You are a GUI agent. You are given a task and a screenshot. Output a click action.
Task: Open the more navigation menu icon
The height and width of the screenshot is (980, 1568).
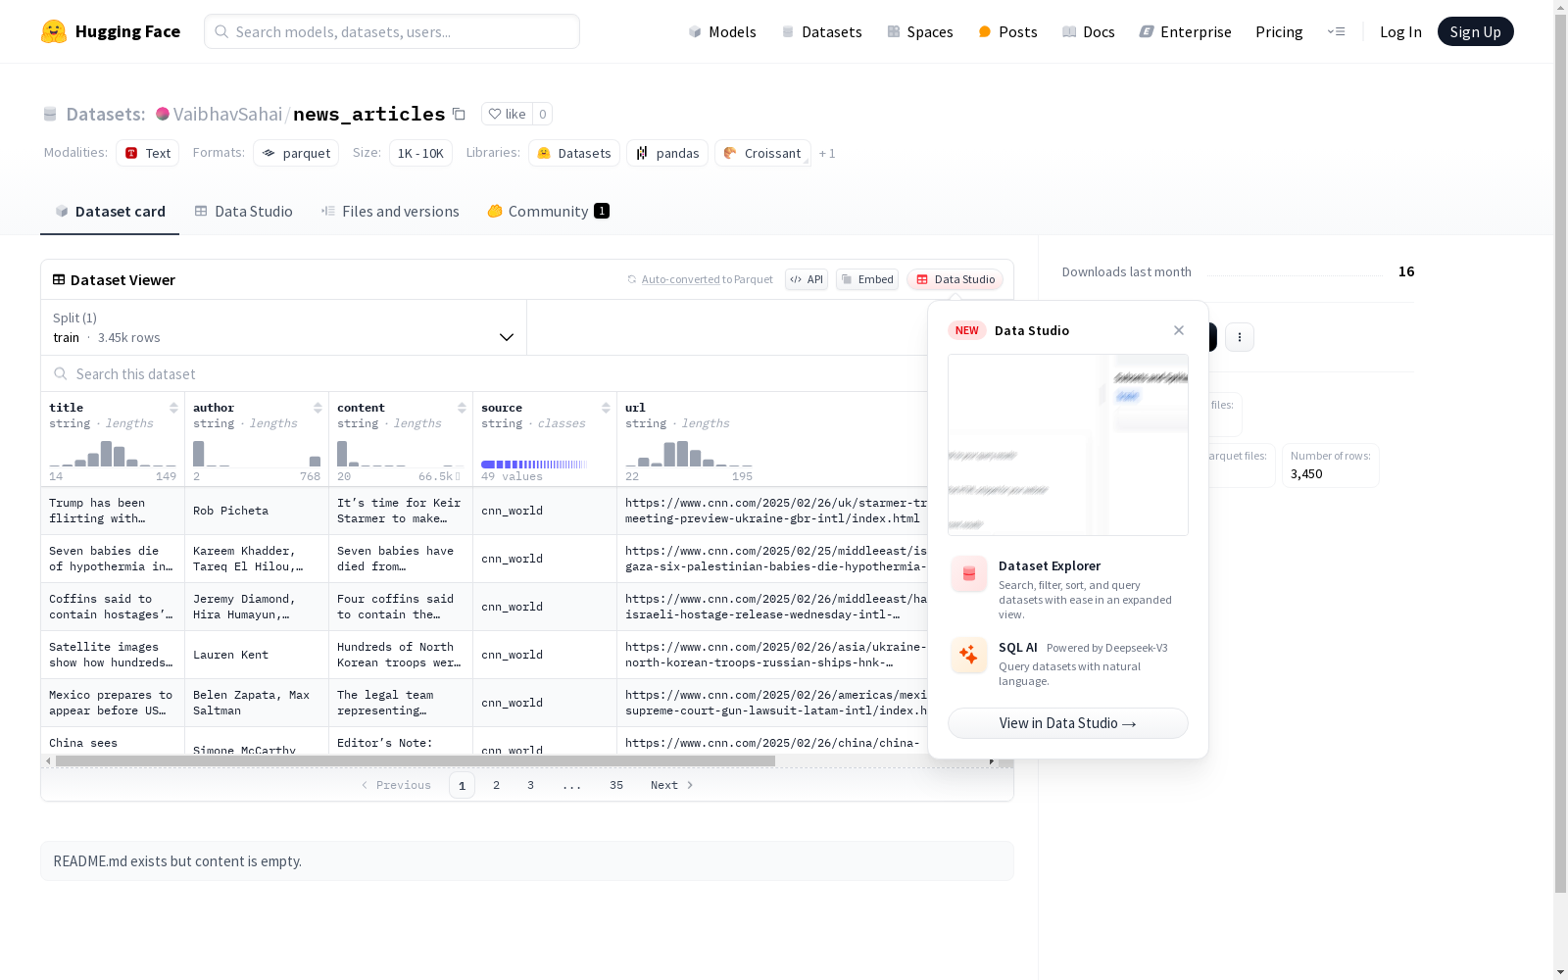[1336, 31]
